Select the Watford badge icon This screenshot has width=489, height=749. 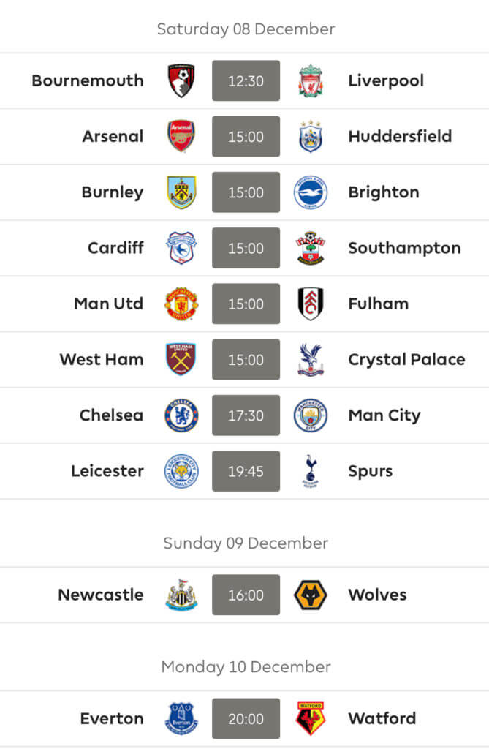[x=311, y=718]
